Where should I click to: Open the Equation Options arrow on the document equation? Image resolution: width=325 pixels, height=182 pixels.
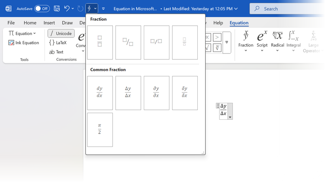tap(230, 117)
